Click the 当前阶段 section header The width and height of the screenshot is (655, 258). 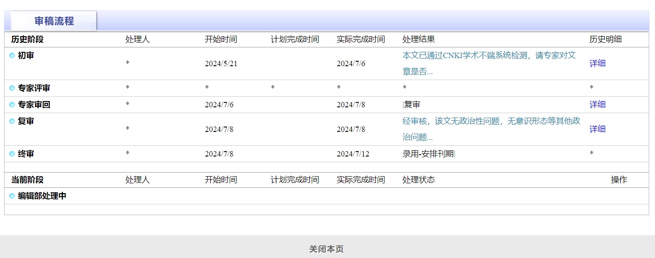(x=27, y=180)
